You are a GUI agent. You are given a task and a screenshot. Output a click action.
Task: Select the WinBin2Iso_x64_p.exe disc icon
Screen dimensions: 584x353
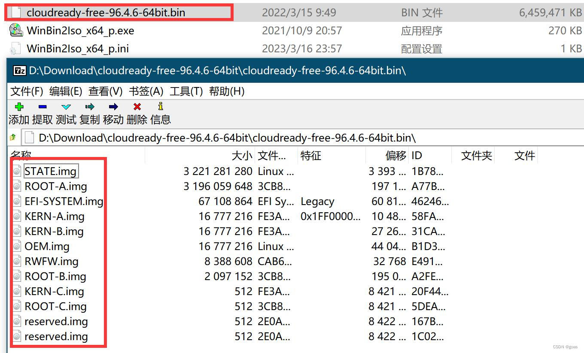tap(16, 30)
